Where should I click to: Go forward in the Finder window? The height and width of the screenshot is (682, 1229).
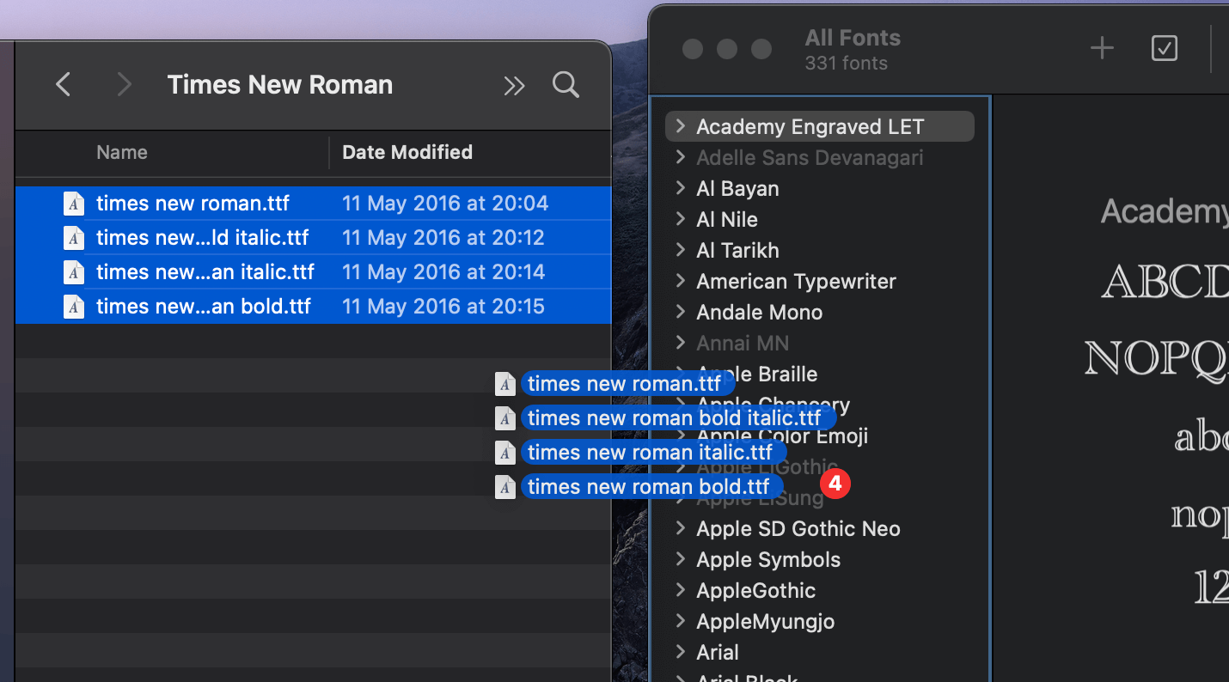coord(125,84)
